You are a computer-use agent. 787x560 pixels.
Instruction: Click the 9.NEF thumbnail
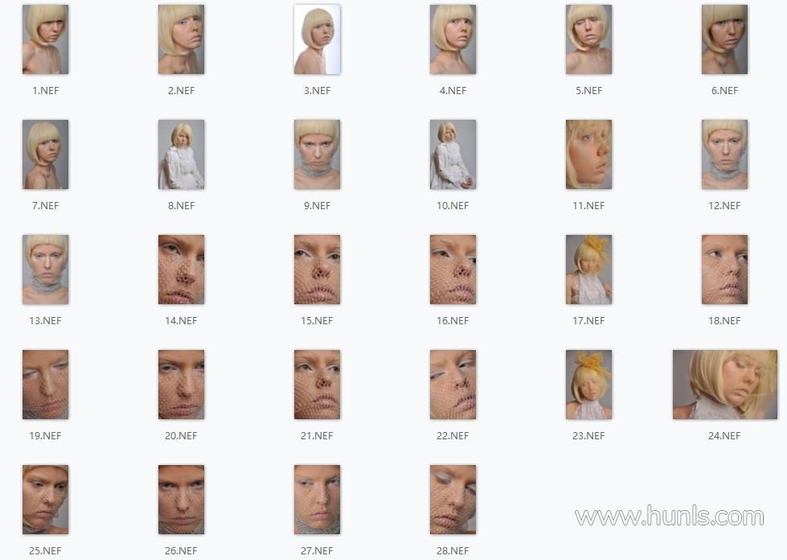click(318, 154)
